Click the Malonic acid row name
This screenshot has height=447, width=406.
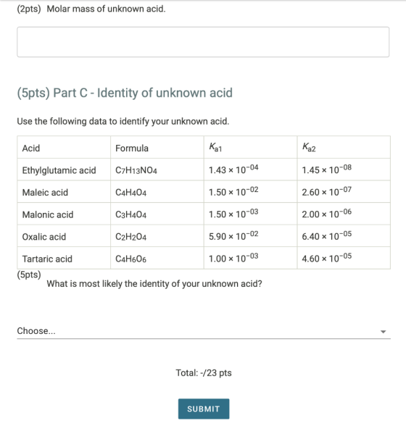pyautogui.click(x=48, y=214)
